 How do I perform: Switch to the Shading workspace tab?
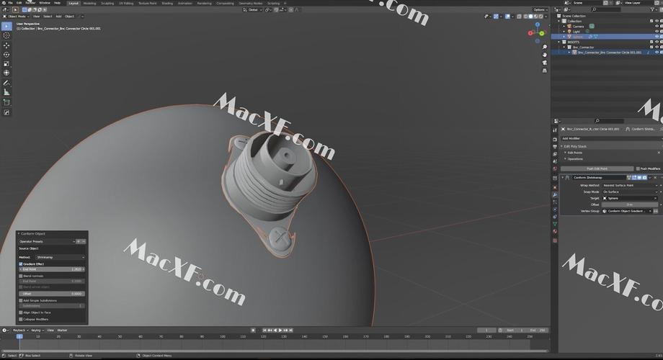pos(167,3)
